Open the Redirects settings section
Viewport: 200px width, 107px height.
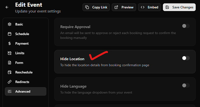26,82
